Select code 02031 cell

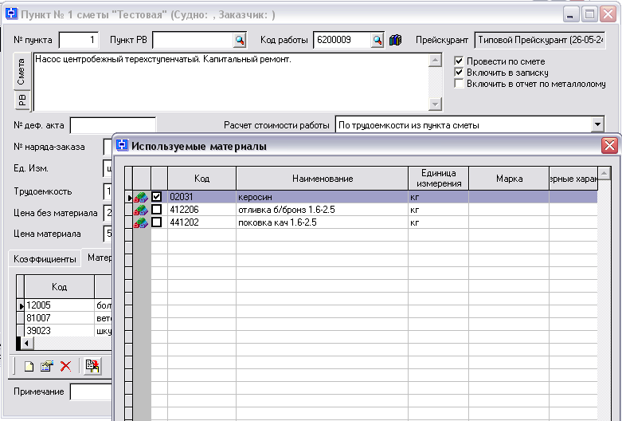(x=202, y=197)
